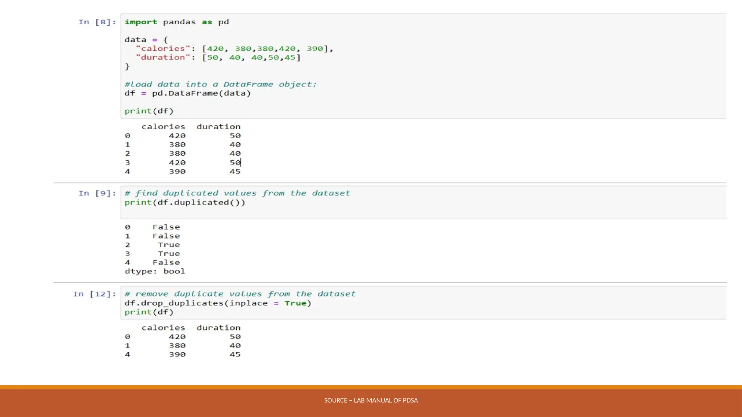This screenshot has height=417, width=742.
Task: Click the df.drop_duplicates line
Action: coord(218,303)
